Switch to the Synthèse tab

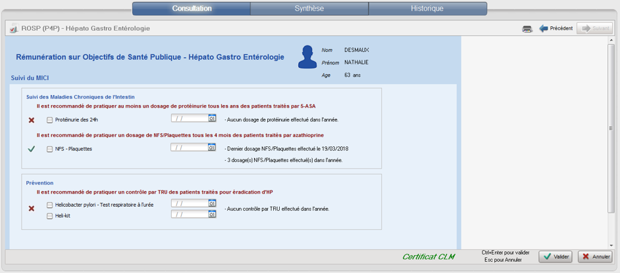pos(309,9)
